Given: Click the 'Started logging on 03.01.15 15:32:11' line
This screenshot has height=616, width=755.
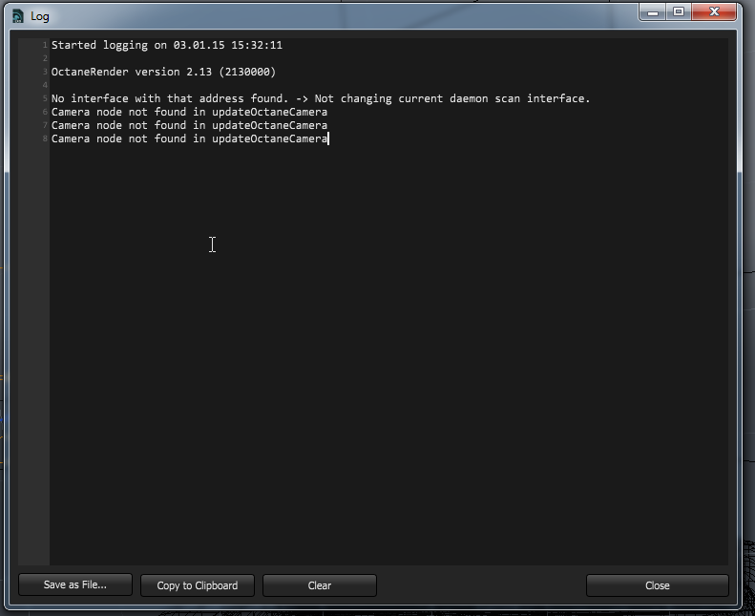Looking at the screenshot, I should pos(167,45).
